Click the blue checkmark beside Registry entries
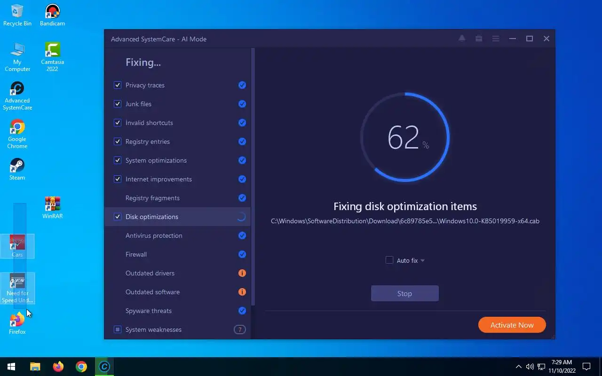 (242, 141)
